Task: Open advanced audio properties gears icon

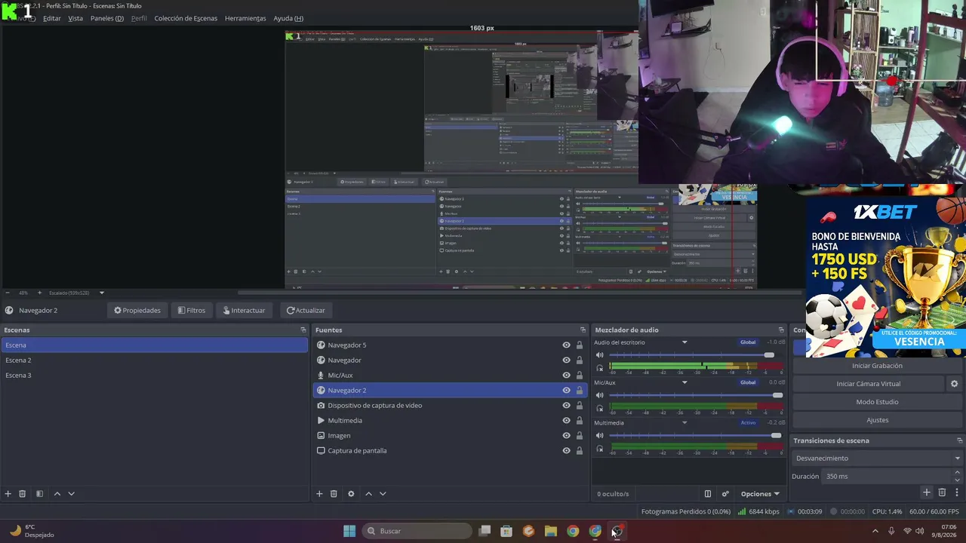Action: pos(725,494)
